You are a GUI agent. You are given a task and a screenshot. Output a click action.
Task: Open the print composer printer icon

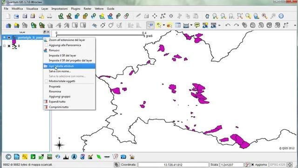click(49, 16)
